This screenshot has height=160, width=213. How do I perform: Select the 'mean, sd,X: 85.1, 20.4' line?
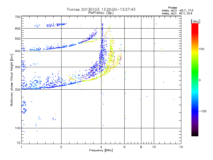(177, 13)
